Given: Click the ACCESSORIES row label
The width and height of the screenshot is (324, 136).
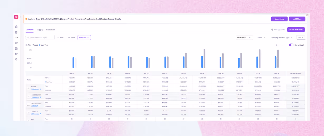Looking at the screenshot, I should pos(36,95).
